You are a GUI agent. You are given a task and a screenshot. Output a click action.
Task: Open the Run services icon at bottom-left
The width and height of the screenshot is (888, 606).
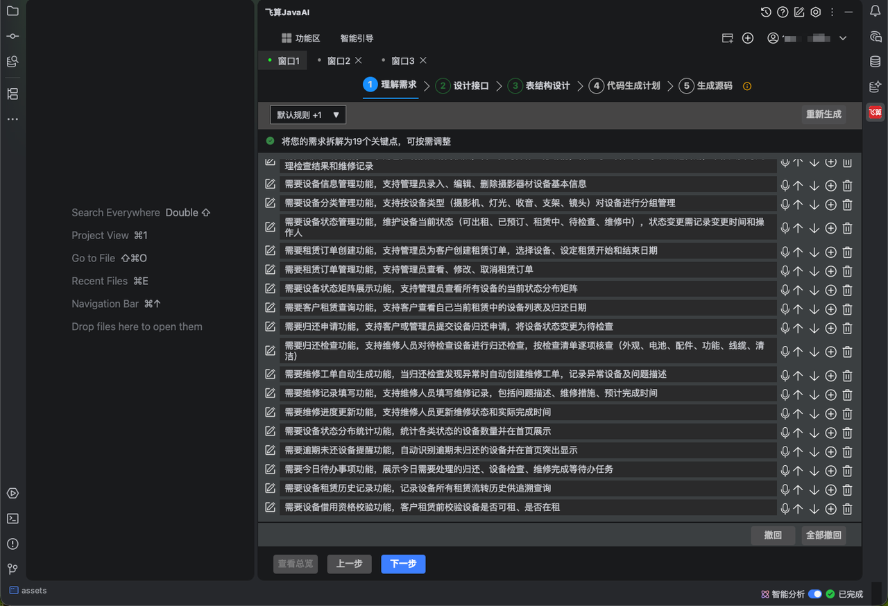tap(12, 494)
